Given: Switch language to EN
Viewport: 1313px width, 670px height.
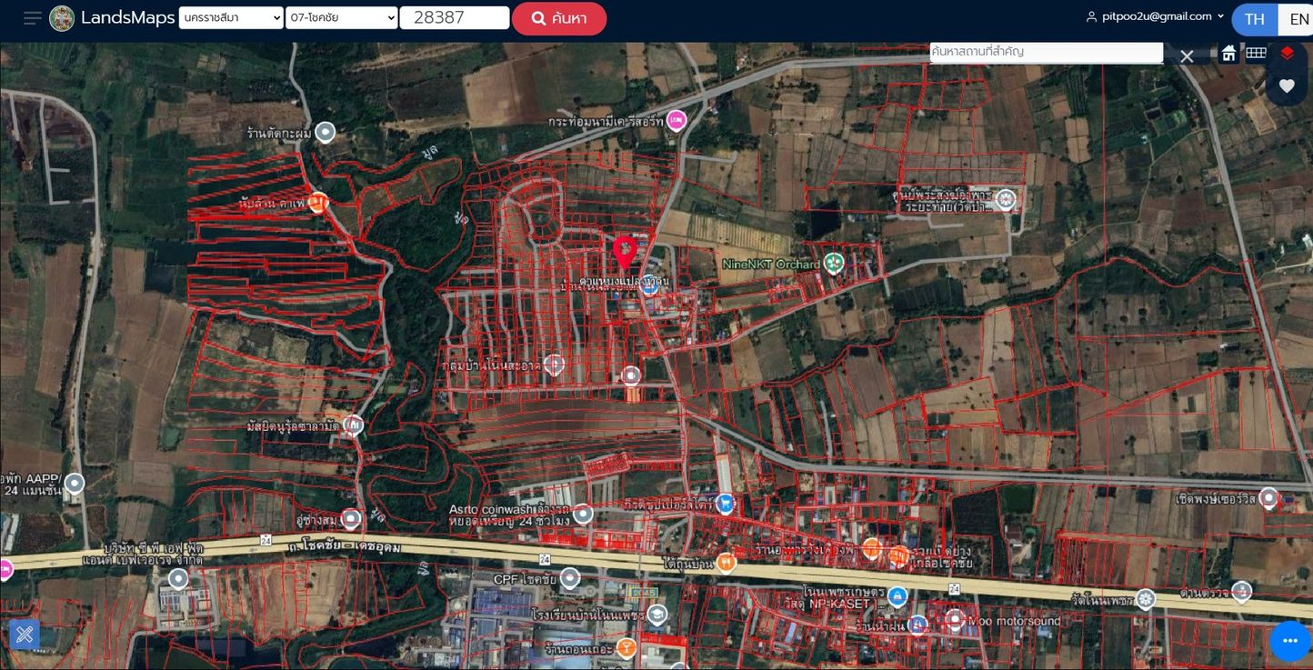Looking at the screenshot, I should click(x=1298, y=19).
